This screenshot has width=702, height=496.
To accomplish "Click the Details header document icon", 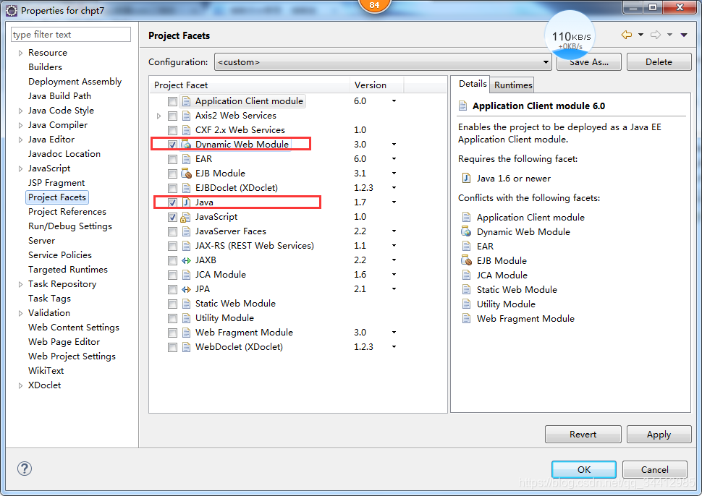I will 463,106.
